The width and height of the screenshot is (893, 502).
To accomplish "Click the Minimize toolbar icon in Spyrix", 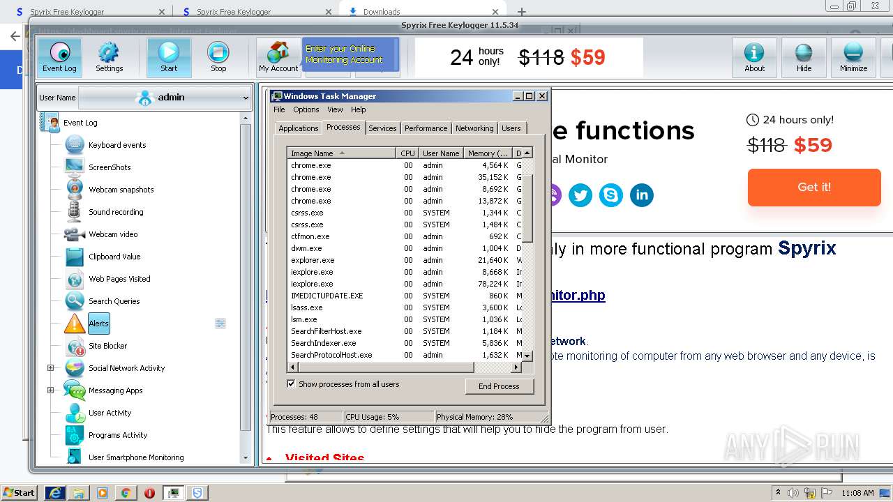I will pos(853,57).
